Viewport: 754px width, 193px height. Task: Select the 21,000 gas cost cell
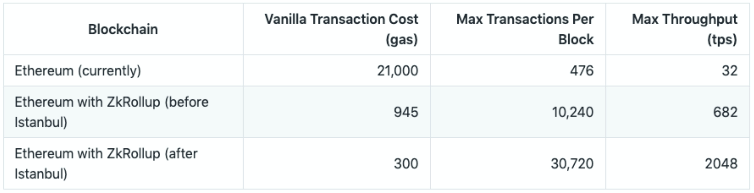398,71
